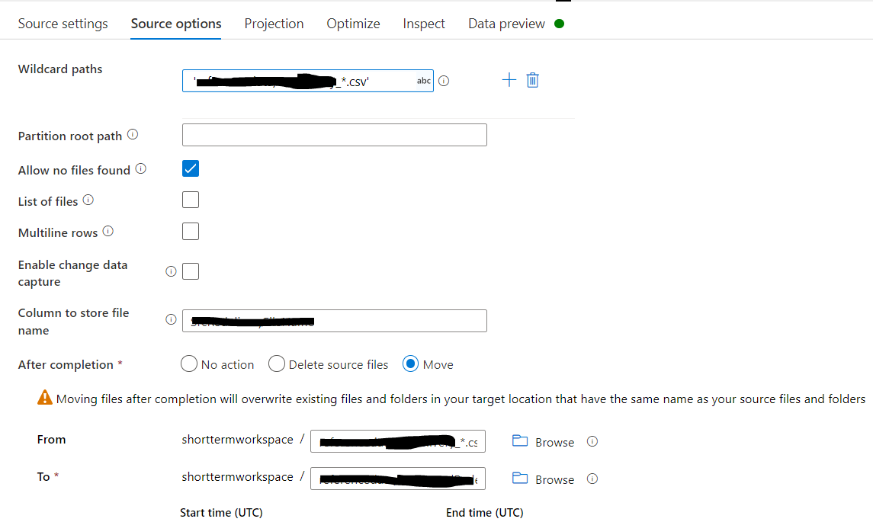
Task: Click the Browse button next to the To path
Action: tap(555, 478)
